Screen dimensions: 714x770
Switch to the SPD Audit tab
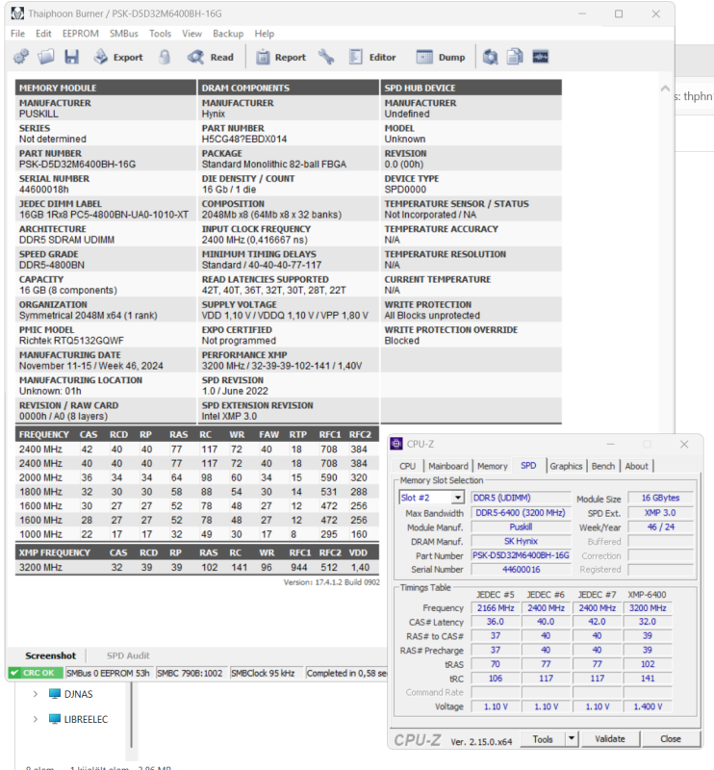(128, 655)
